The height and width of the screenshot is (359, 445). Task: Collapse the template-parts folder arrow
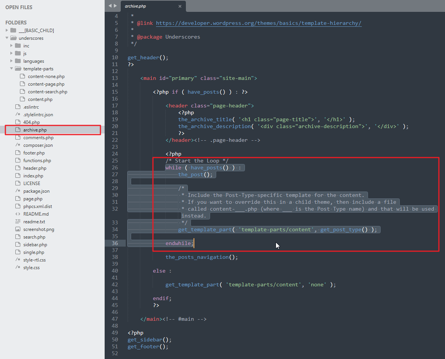coord(11,68)
